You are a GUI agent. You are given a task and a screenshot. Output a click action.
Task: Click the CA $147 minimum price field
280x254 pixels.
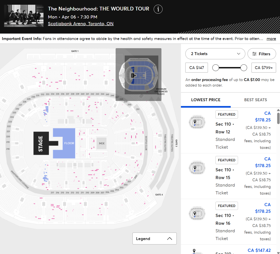click(x=197, y=68)
